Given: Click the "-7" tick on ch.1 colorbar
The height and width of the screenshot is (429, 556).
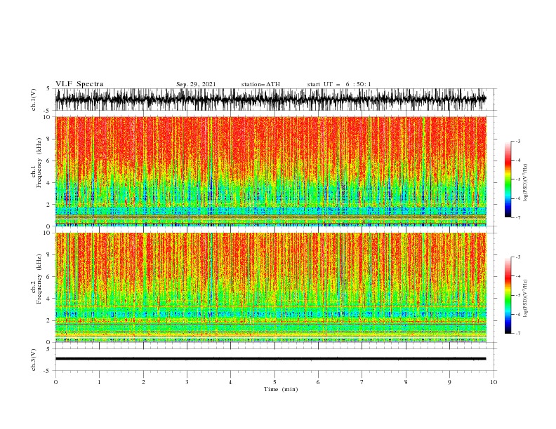Looking at the screenshot, I should [x=517, y=217].
